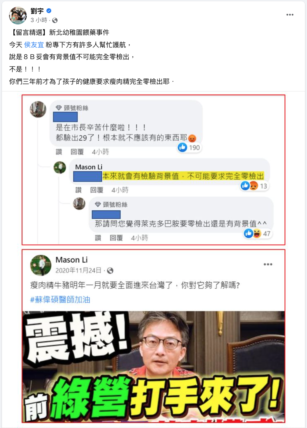307x428 pixels.
Task: Open the 震撼 綠營打手來了 video thumbnail
Action: tap(153, 367)
